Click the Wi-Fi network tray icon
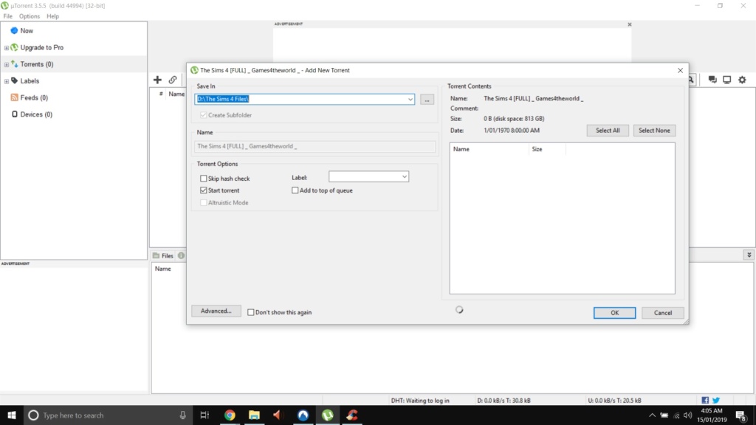Image resolution: width=756 pixels, height=425 pixels. [676, 415]
